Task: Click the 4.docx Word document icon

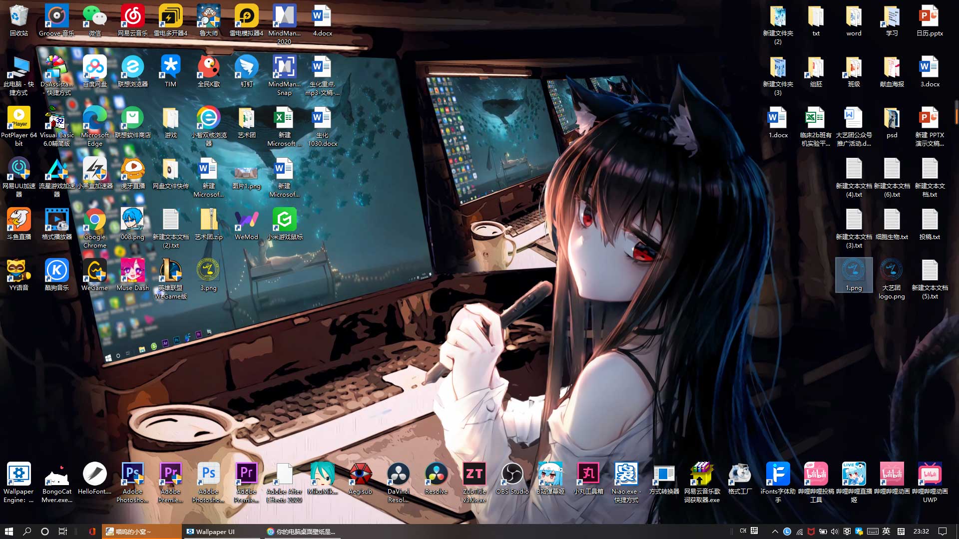Action: click(x=322, y=21)
